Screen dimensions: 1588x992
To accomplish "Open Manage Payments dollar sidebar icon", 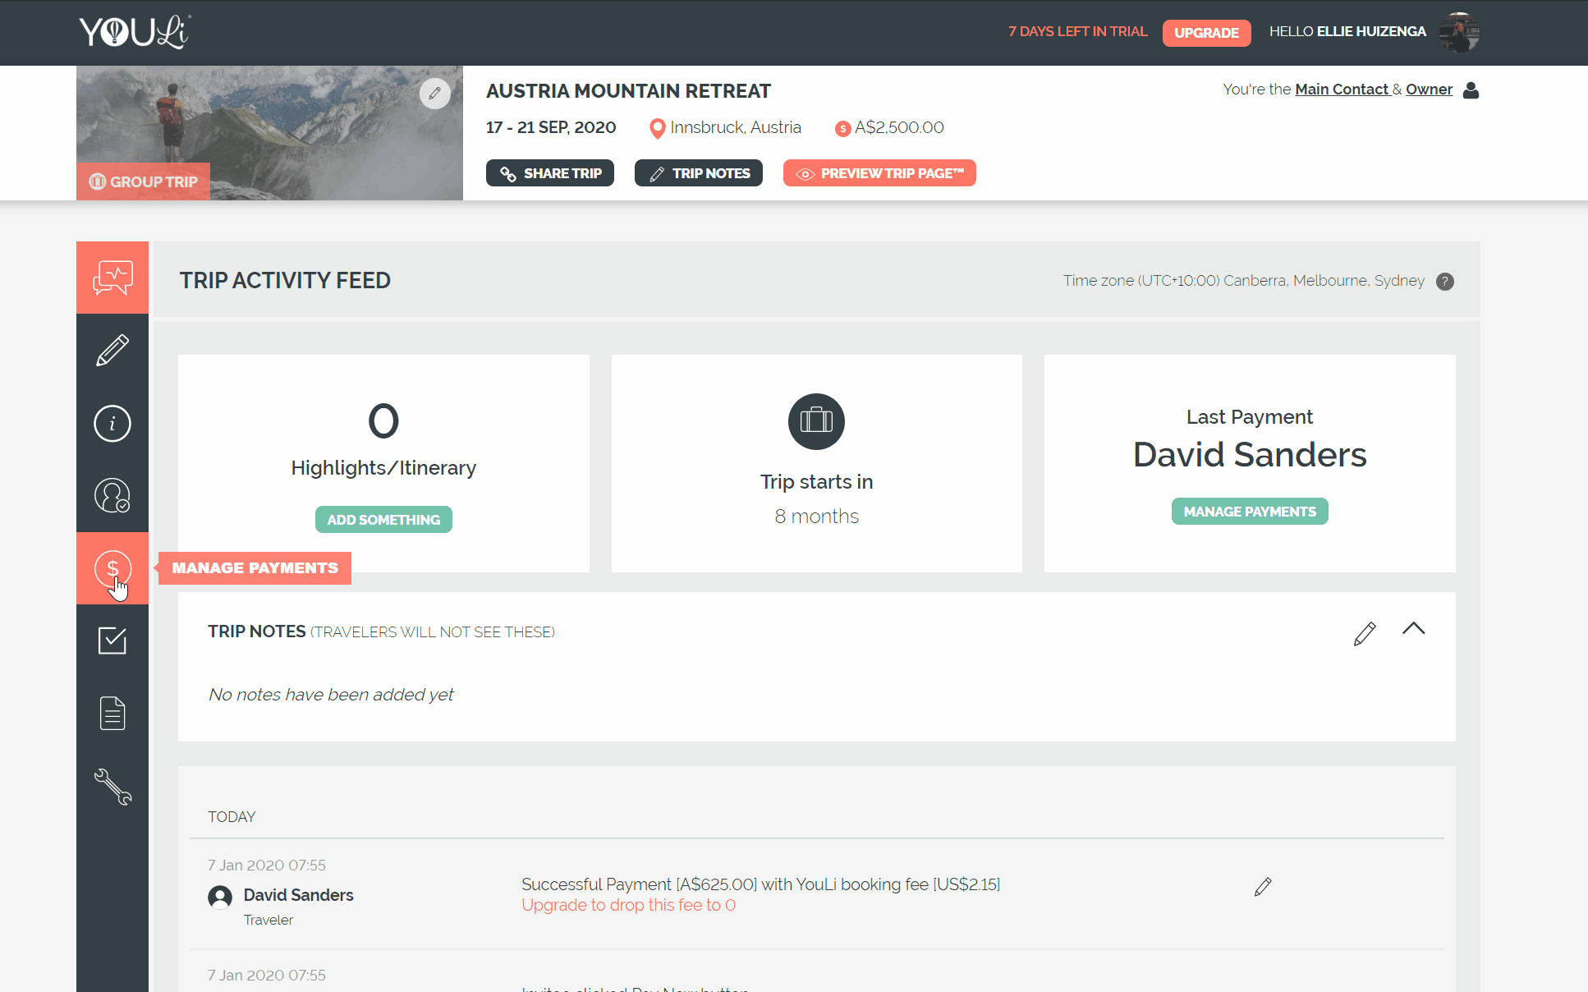I will (112, 568).
